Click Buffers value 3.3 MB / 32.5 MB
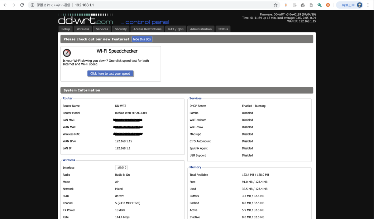The image size is (374, 219). click(253, 196)
